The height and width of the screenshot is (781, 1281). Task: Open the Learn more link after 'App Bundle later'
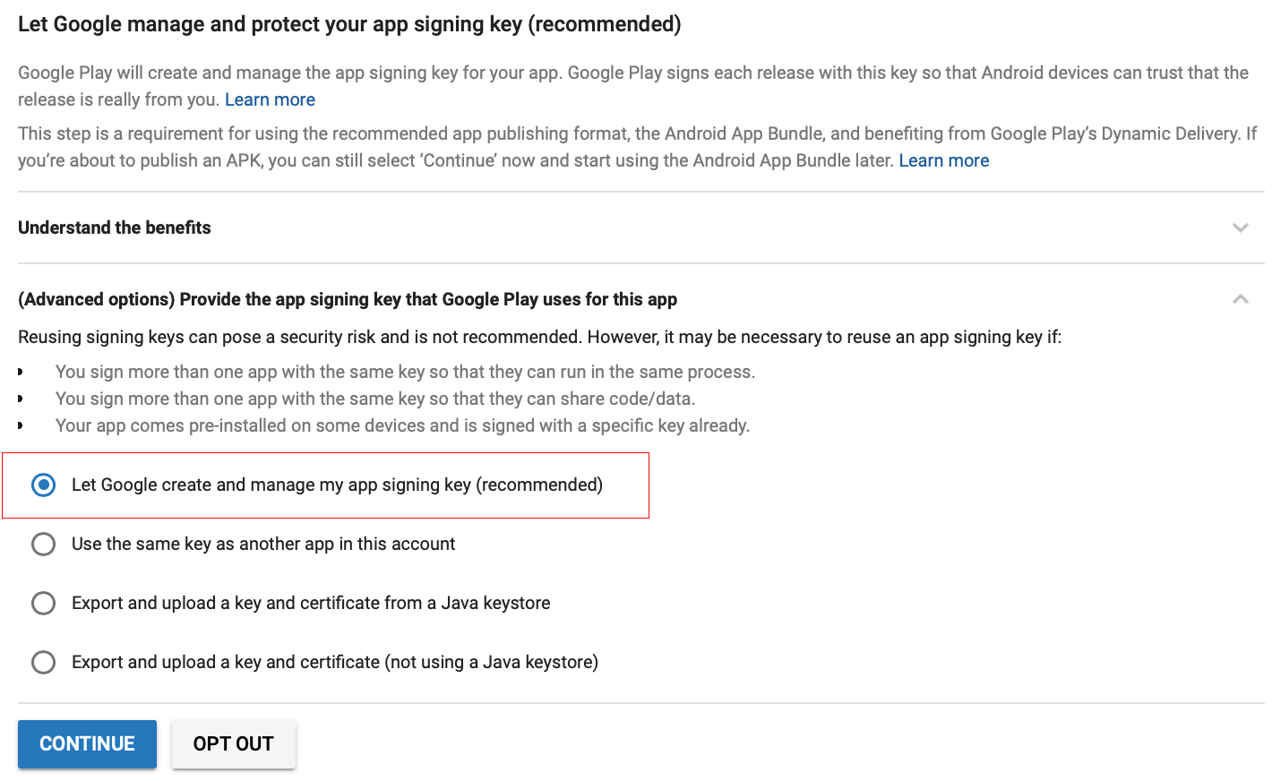click(943, 160)
